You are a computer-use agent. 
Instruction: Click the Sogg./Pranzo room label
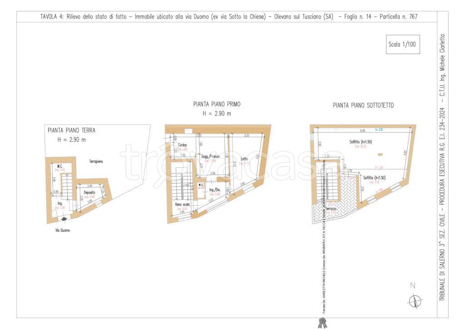coord(209,156)
